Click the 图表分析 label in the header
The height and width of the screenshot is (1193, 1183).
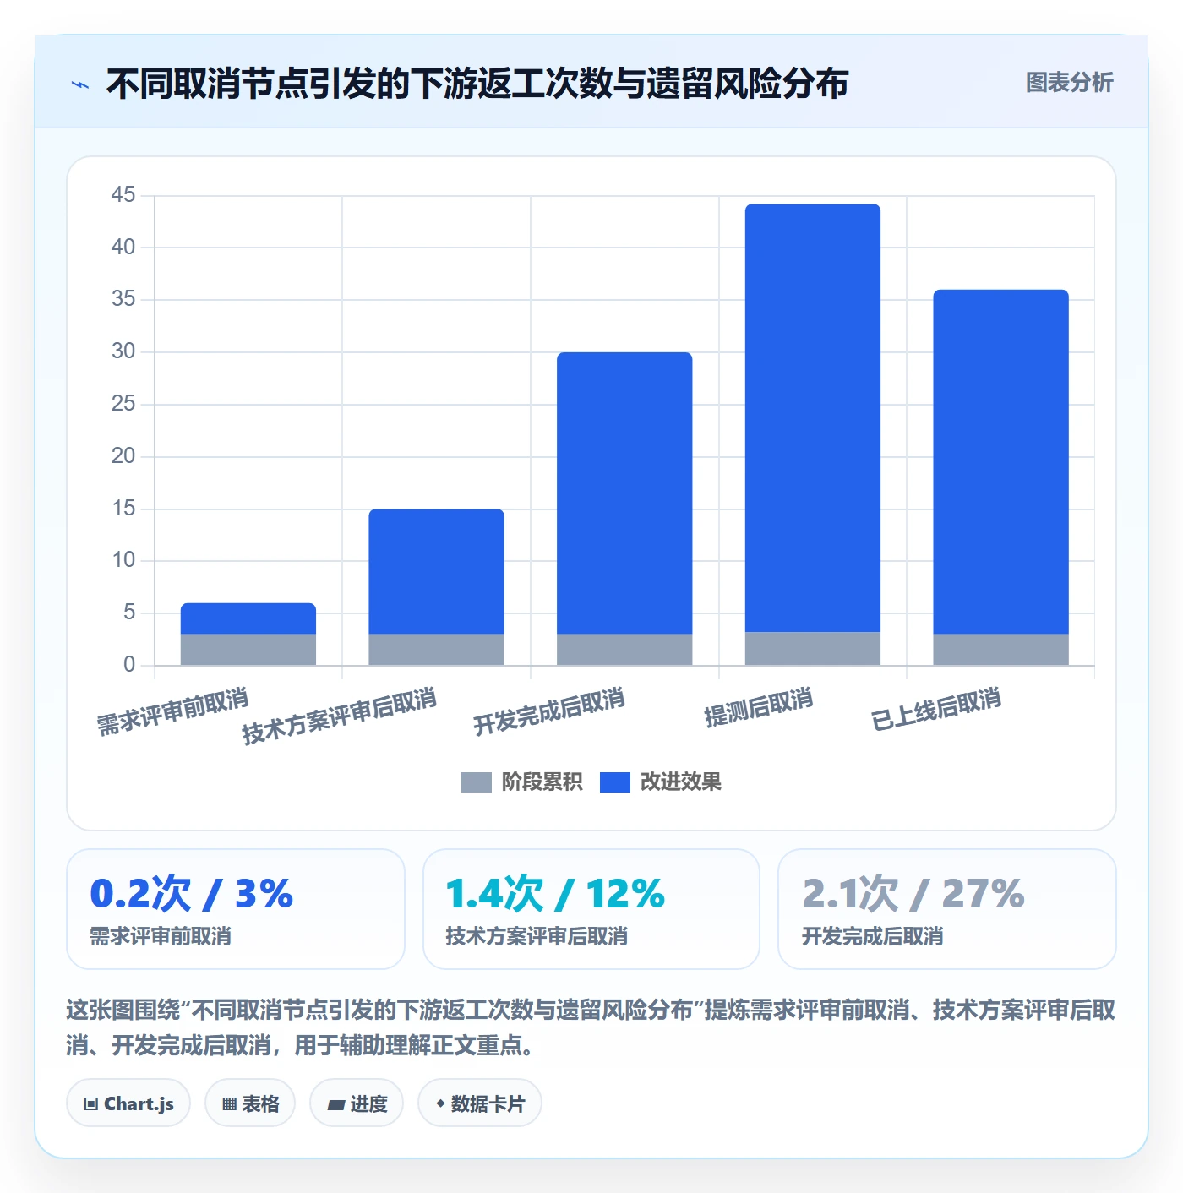[1069, 83]
